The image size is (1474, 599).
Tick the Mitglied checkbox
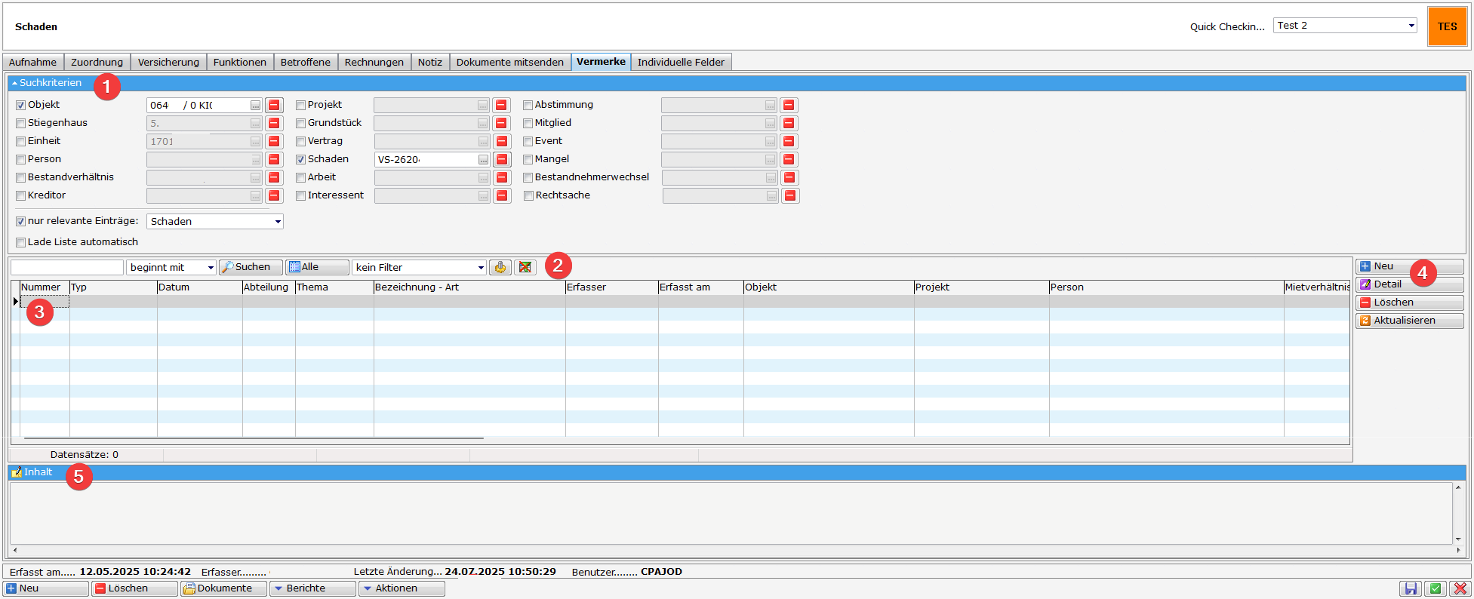point(528,123)
